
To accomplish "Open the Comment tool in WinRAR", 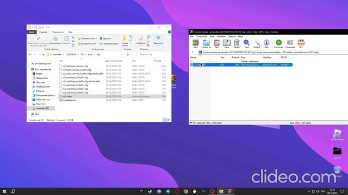I will pyautogui.click(x=290, y=44).
